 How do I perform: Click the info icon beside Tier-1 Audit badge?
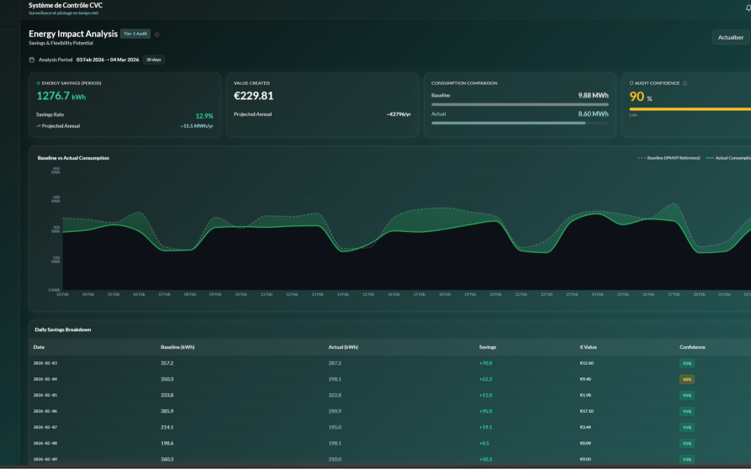click(156, 34)
